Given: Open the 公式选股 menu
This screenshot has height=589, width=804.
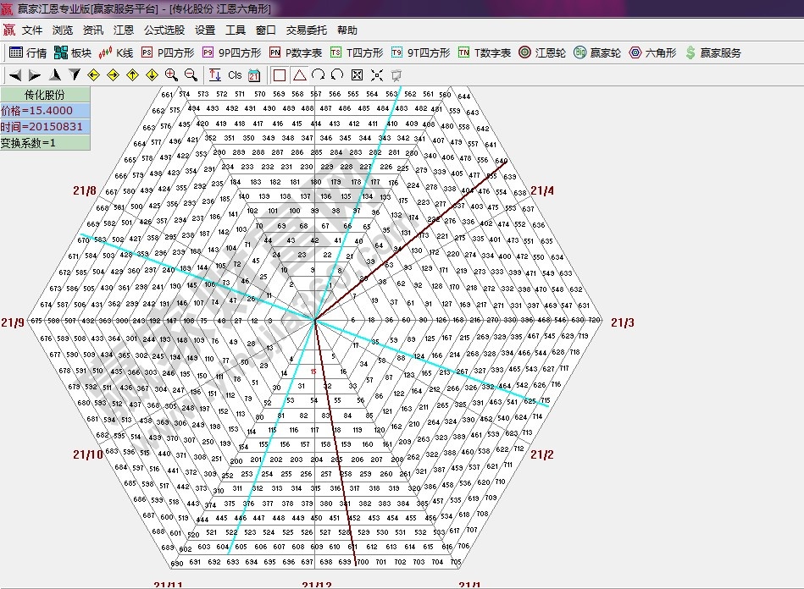Looking at the screenshot, I should click(x=164, y=30).
